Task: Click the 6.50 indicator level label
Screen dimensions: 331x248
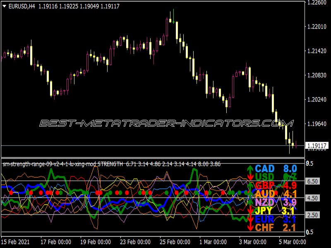Action: click(312, 181)
